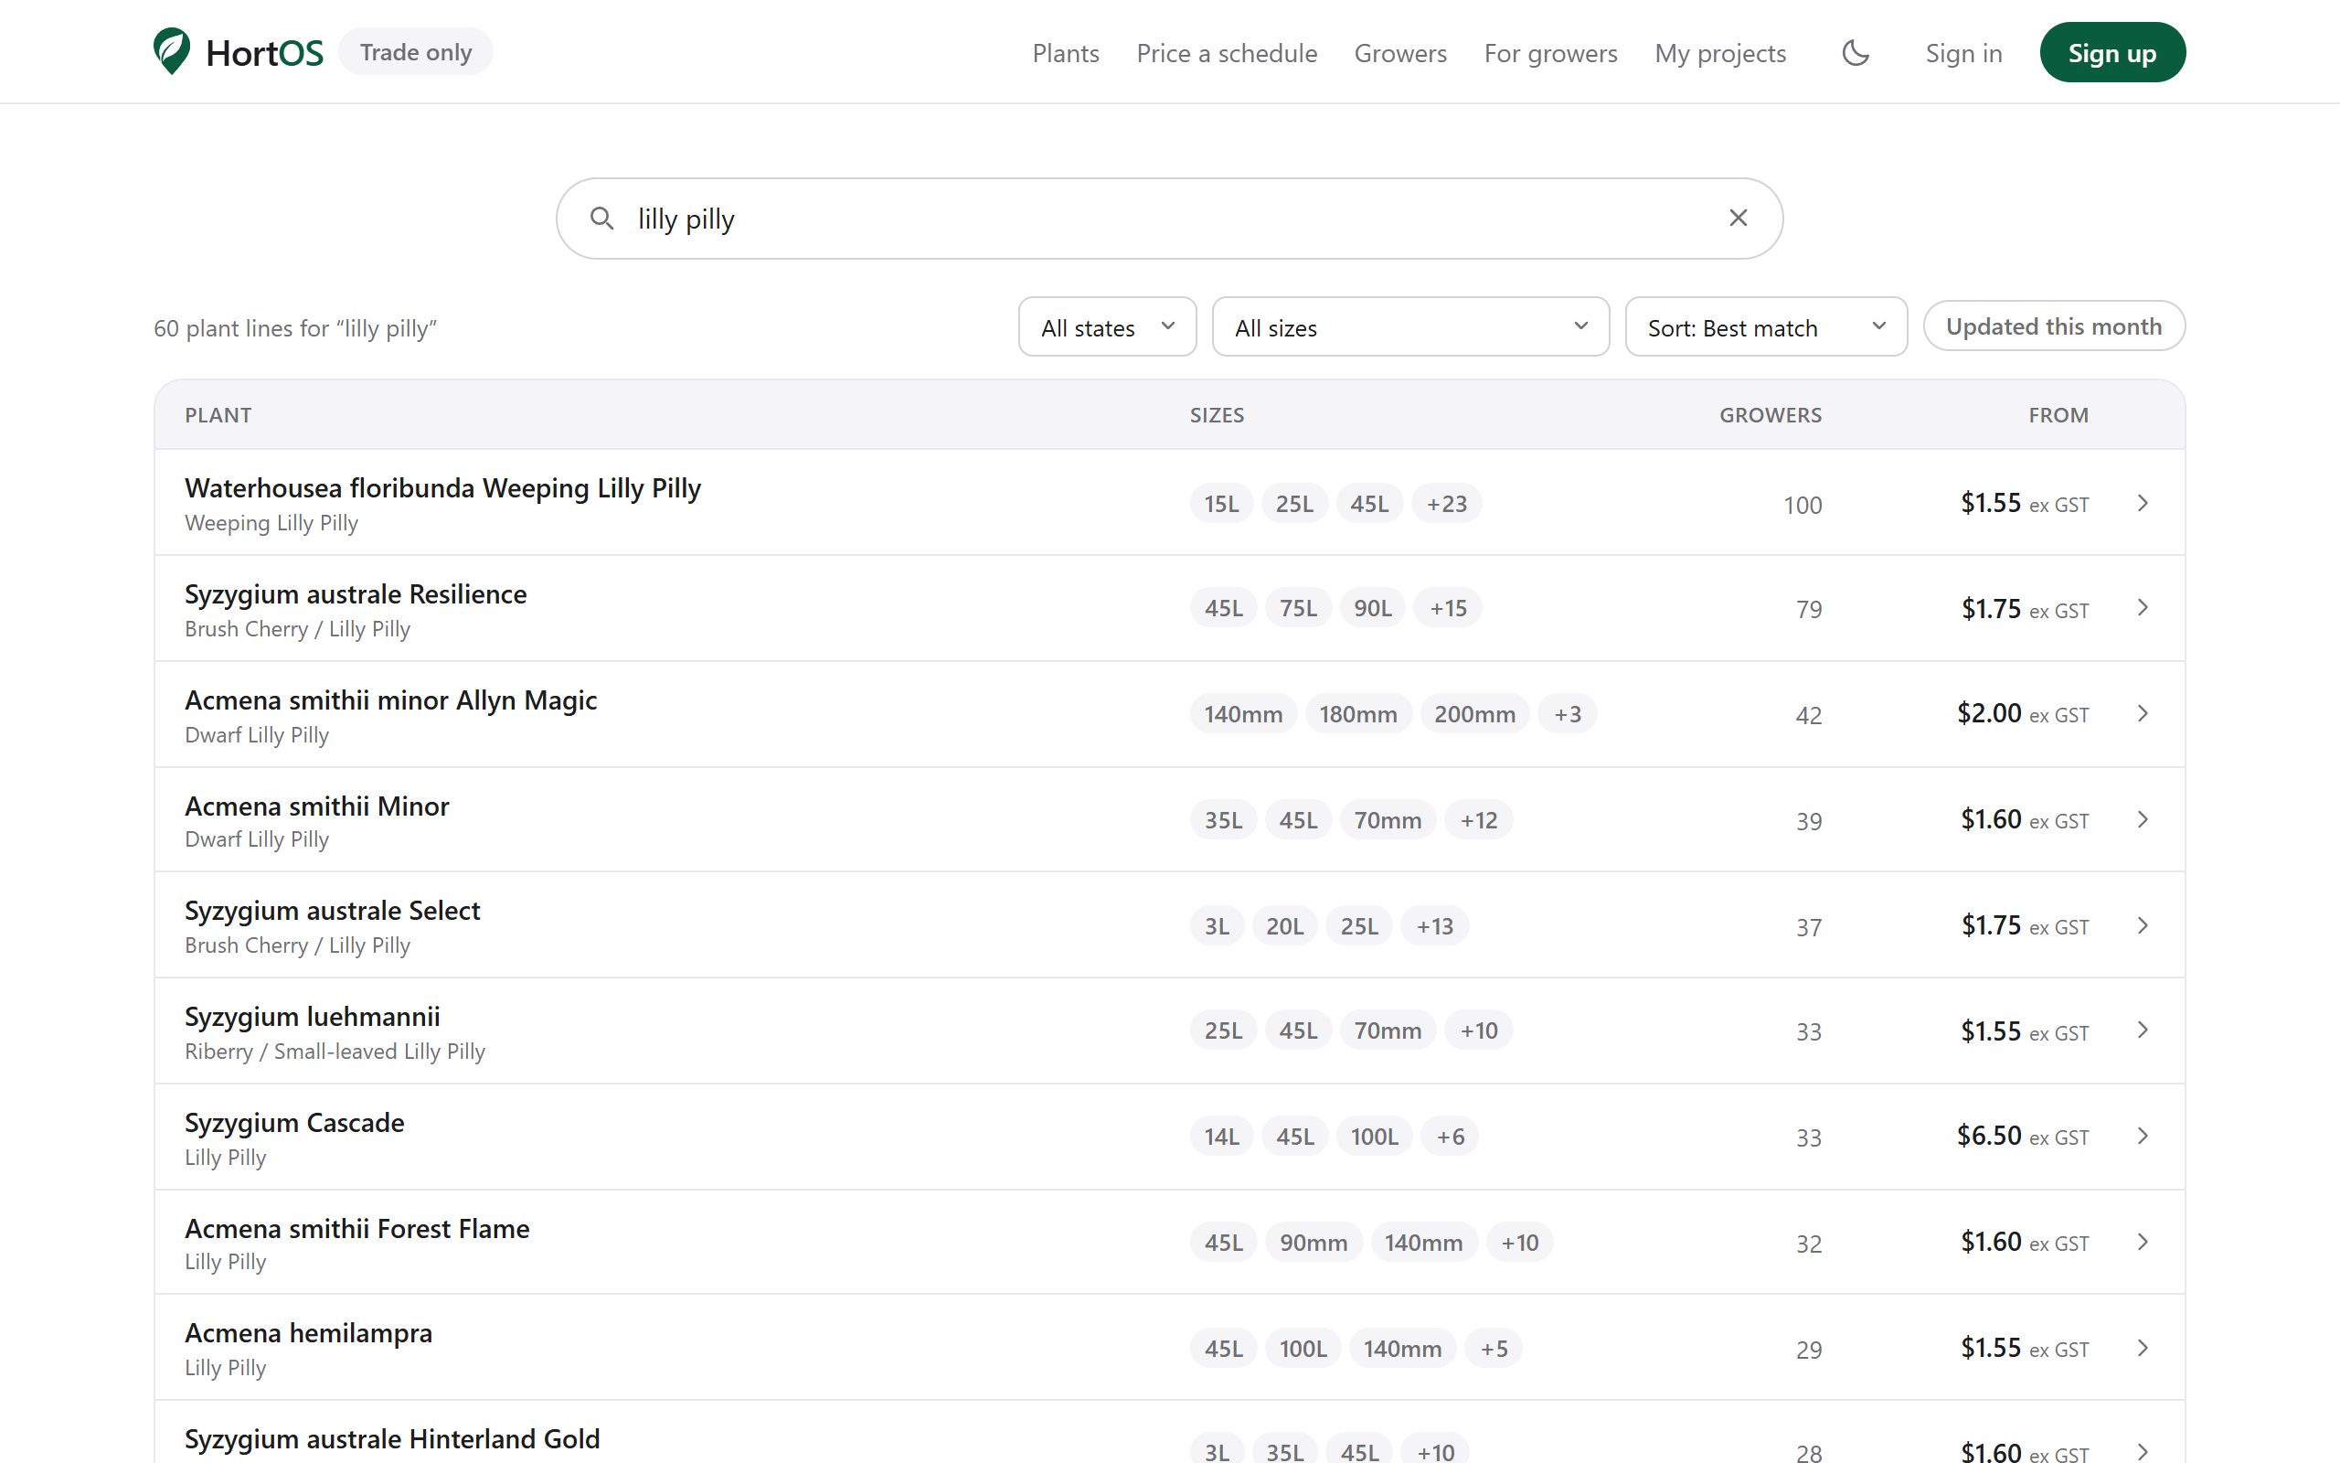
Task: Open My projects nav item
Action: click(x=1719, y=53)
